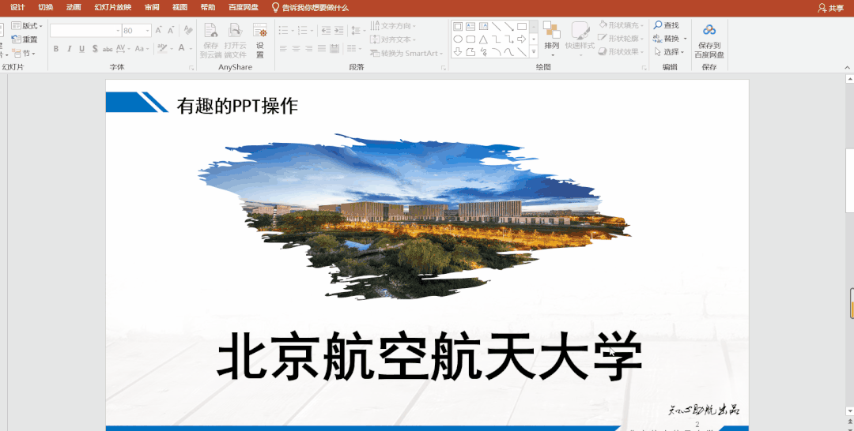Click the 告诉我你想要做什么 search box
This screenshot has height=431, width=854.
[310, 8]
